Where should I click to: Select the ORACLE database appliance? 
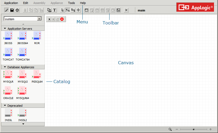(8, 91)
